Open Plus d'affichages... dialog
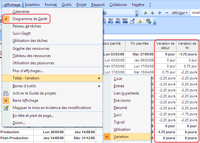The image size is (200, 143). coord(28,71)
